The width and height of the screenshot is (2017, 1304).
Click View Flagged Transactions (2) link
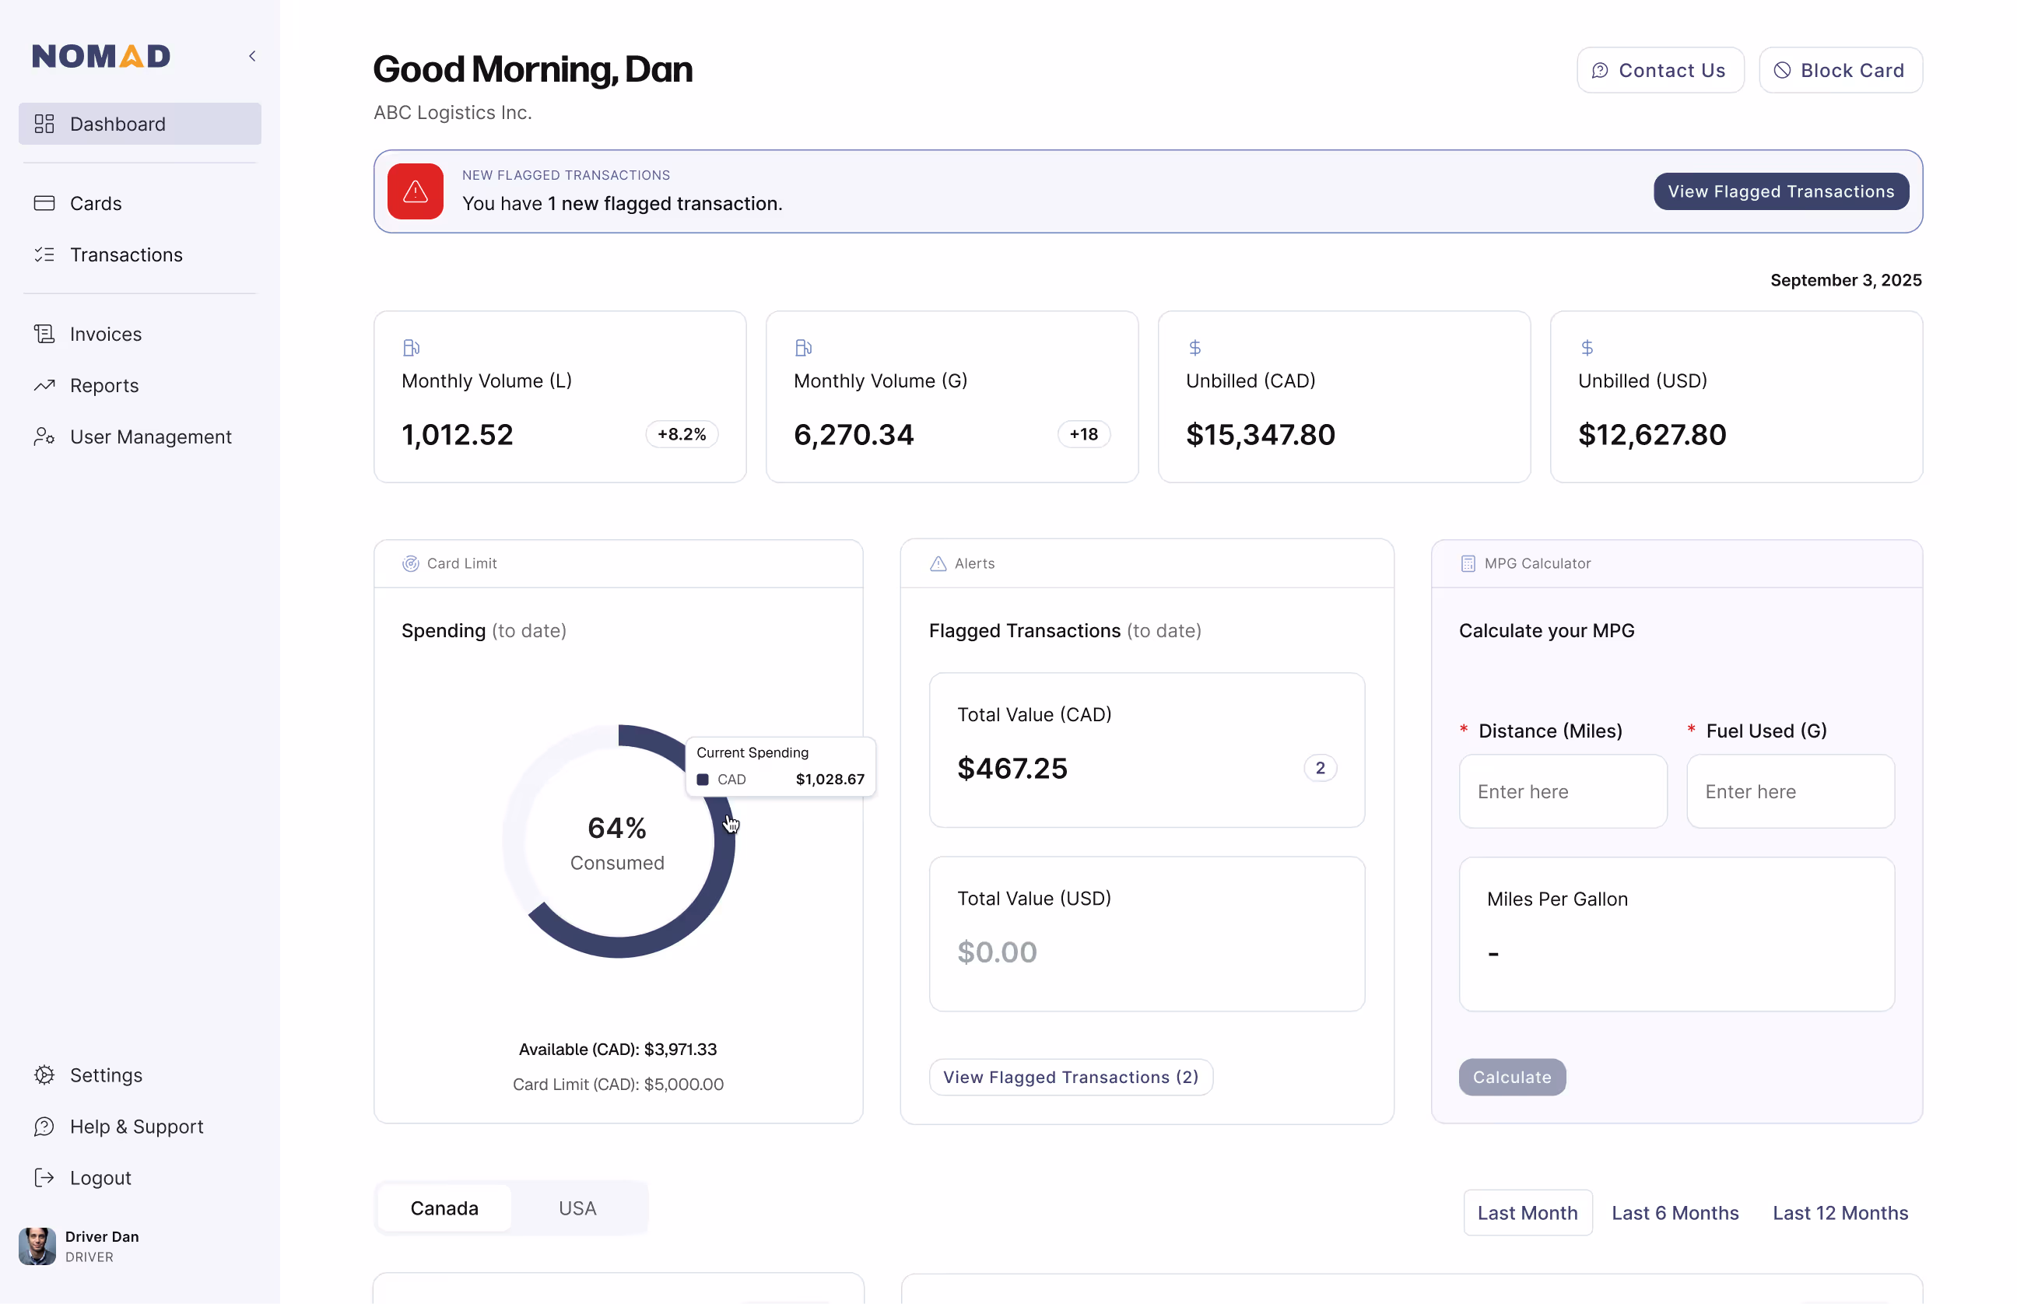pyautogui.click(x=1070, y=1077)
